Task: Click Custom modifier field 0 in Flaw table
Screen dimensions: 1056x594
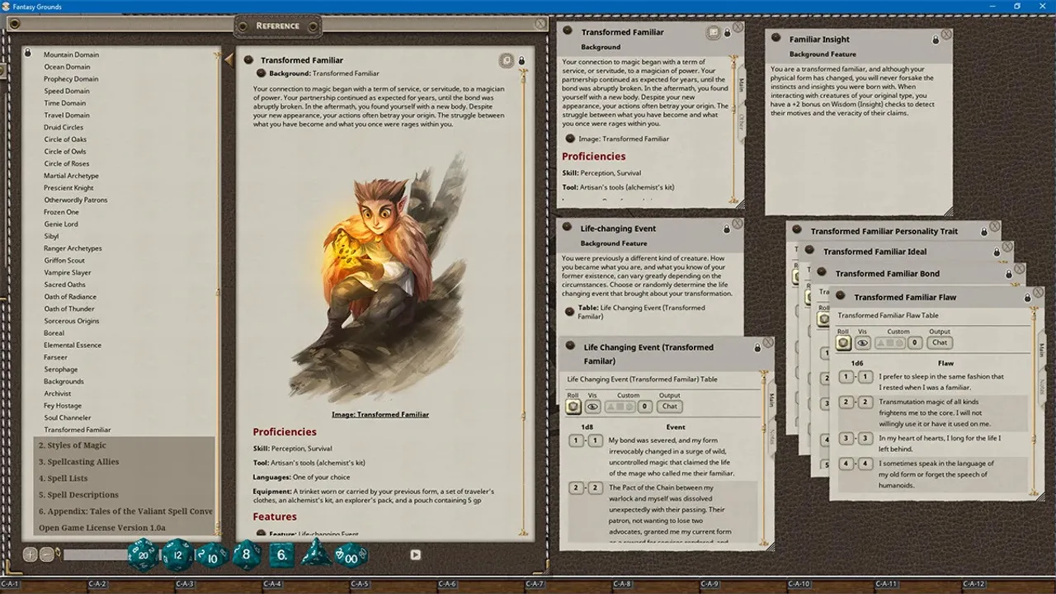Action: pyautogui.click(x=914, y=342)
